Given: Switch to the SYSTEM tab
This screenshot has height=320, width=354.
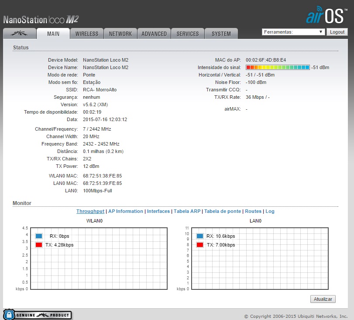Looking at the screenshot, I should click(x=221, y=34).
